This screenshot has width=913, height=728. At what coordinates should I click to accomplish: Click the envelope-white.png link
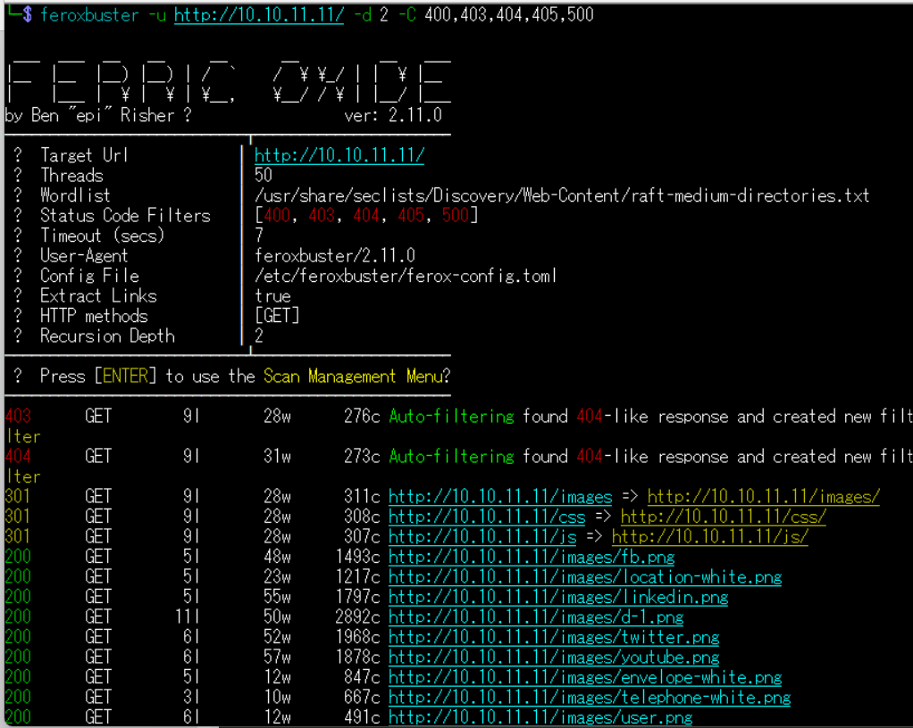tap(585, 677)
